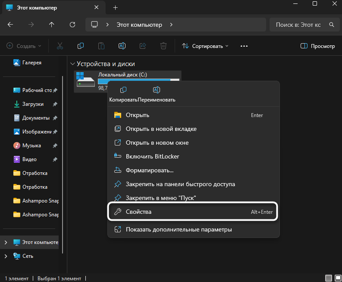The width and height of the screenshot is (342, 282).
Task: Click the search input field
Action: tap(298, 25)
